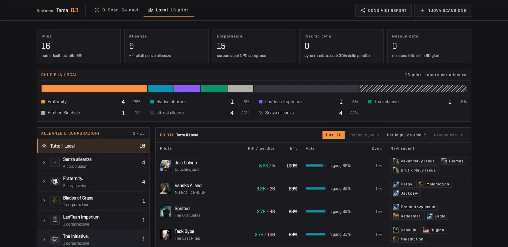This screenshot has height=247, width=508.
Task: Click the Brutix Navy Issue ship tag
Action: [x=414, y=170]
